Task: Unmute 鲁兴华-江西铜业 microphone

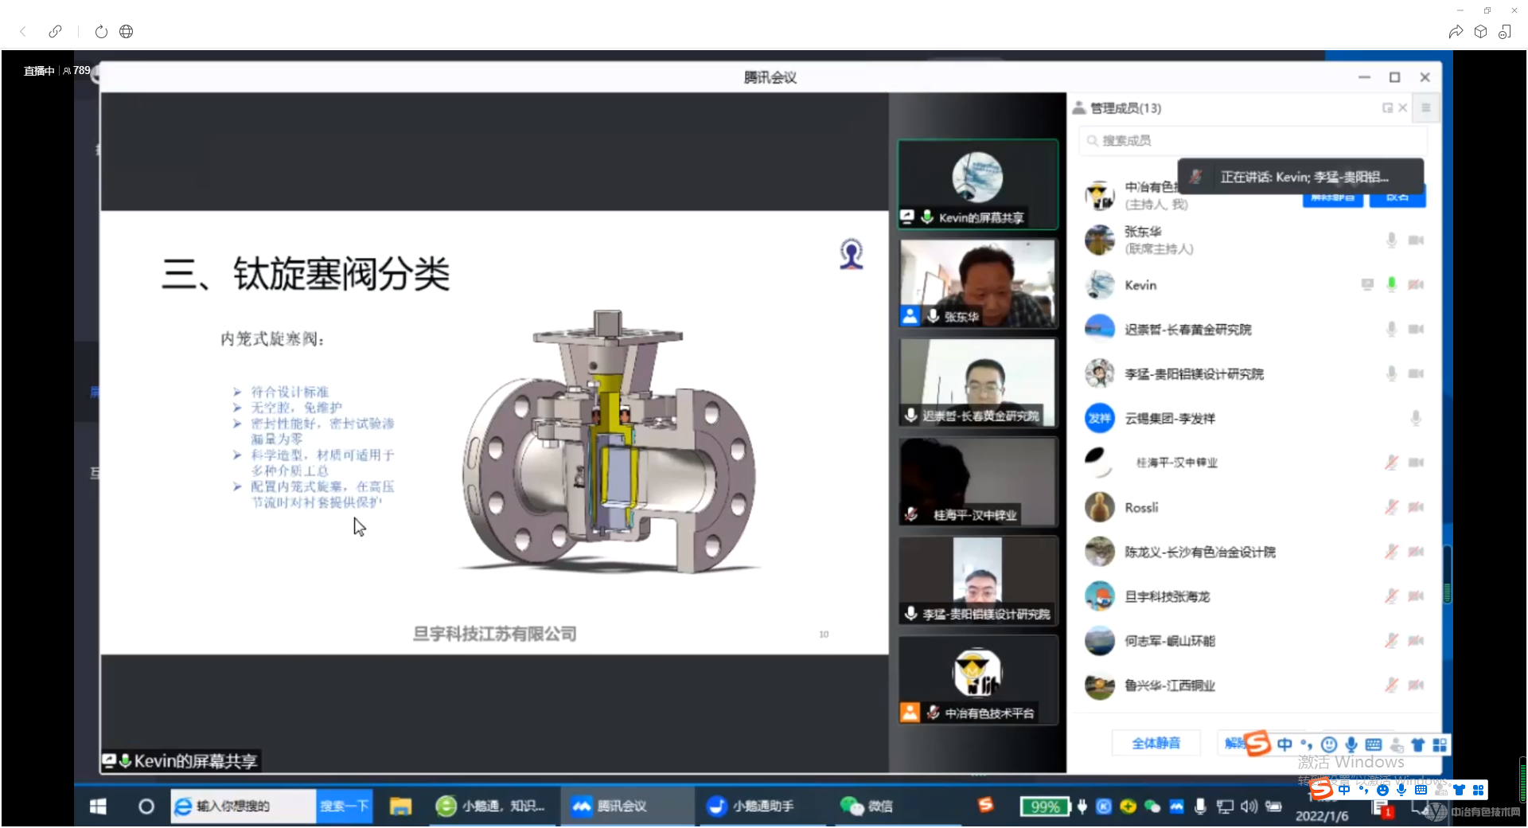Action: point(1391,685)
